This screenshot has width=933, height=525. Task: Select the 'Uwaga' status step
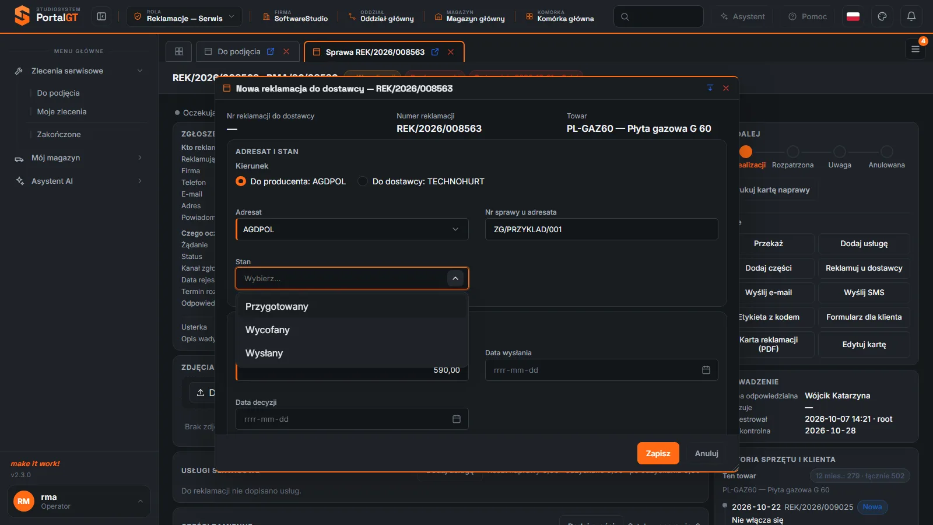tap(840, 157)
